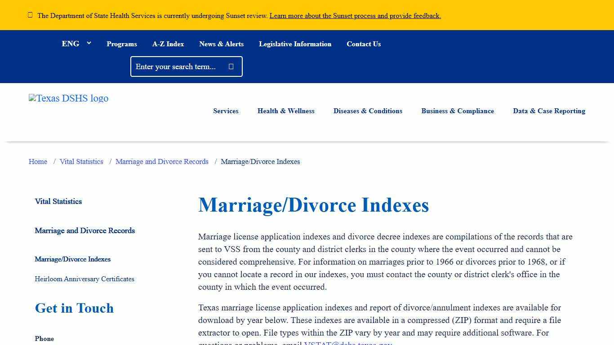This screenshot has height=345, width=614.
Task: Click the alert icon in the Sunset review banner
Action: pyautogui.click(x=30, y=15)
